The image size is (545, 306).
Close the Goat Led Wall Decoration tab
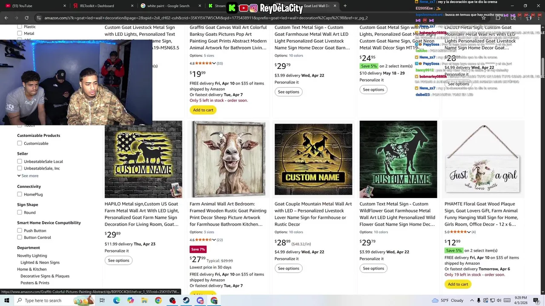[x=335, y=6]
